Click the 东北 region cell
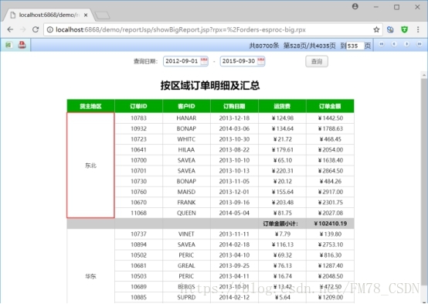Image resolution: width=428 pixels, height=304 pixels. 90,166
